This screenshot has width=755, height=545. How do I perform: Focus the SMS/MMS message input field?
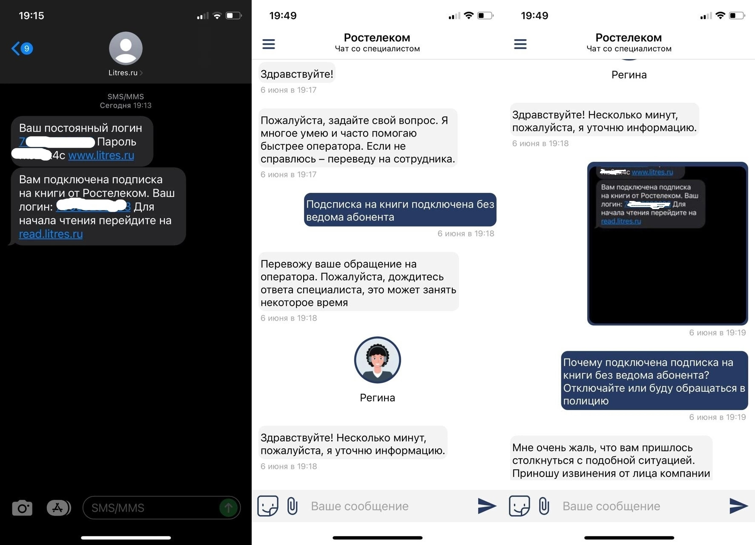tap(161, 508)
